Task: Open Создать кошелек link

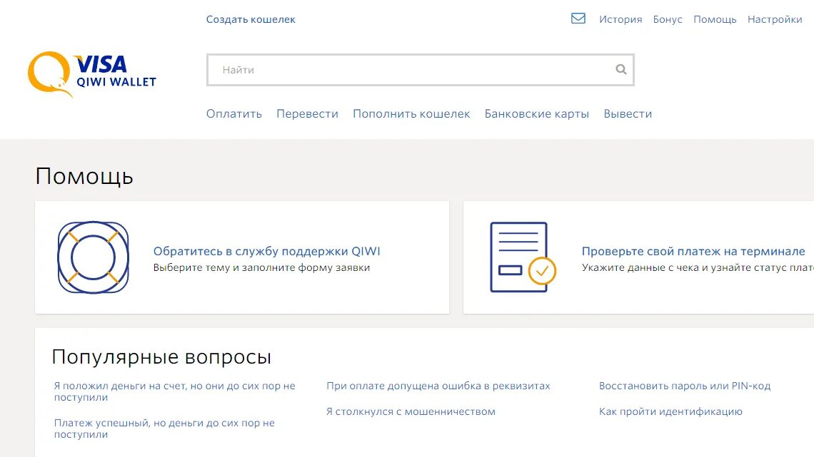Action: [x=251, y=19]
